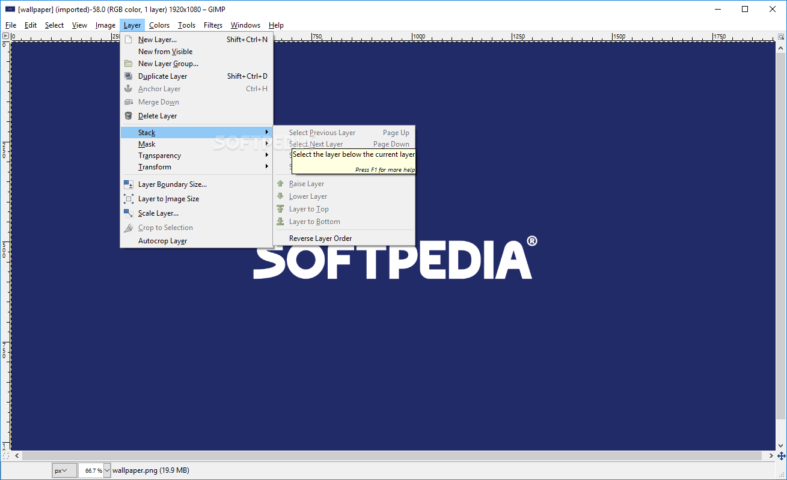Choose Select Next Layer

pos(344,144)
